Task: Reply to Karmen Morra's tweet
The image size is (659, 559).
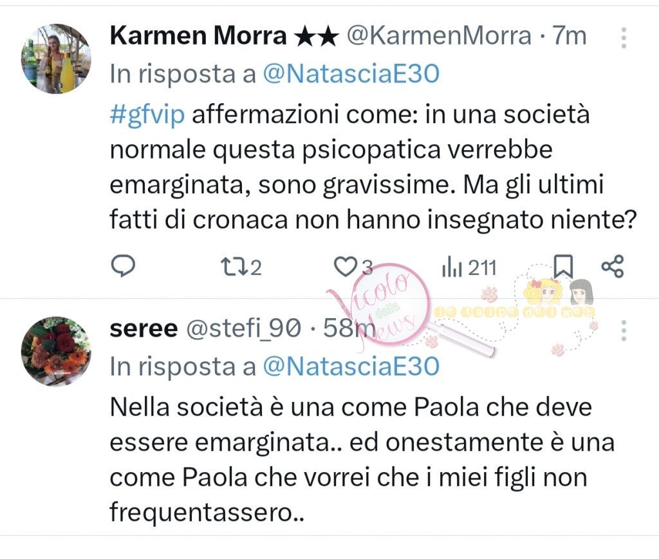Action: click(122, 267)
